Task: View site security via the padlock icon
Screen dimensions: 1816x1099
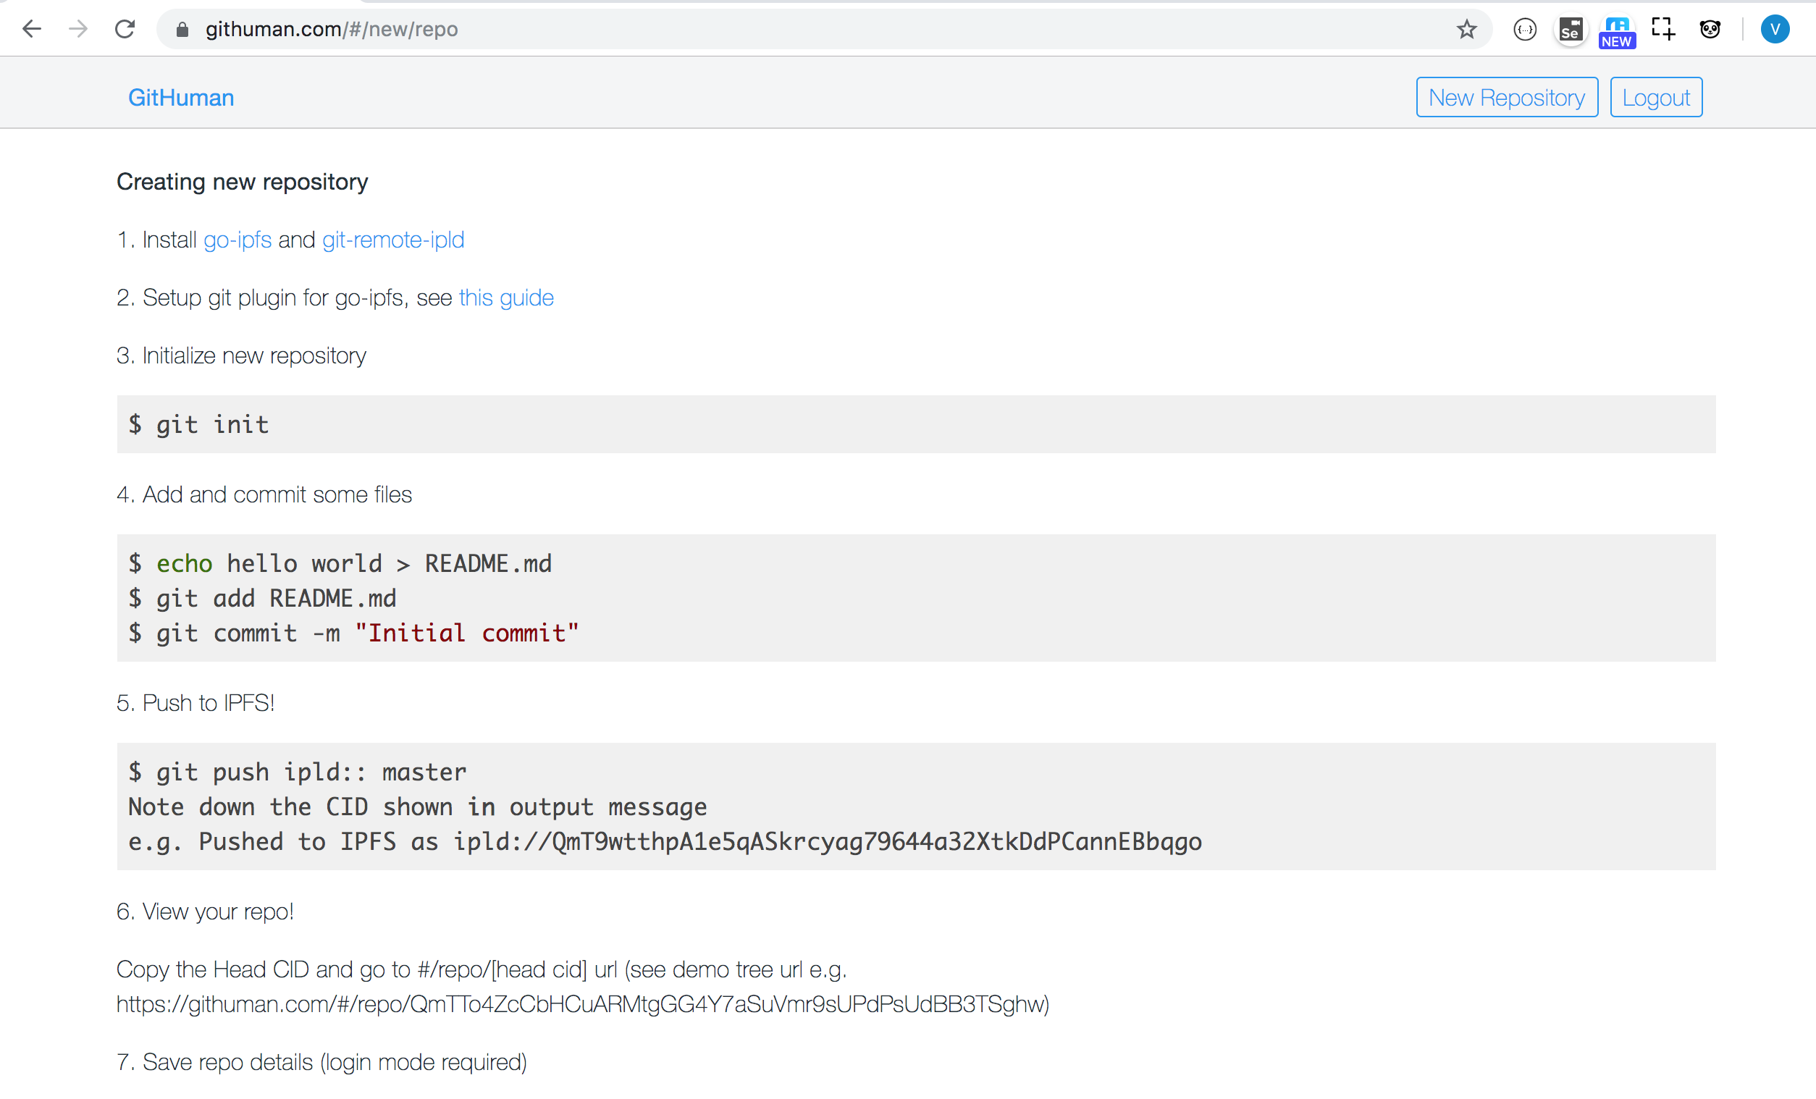Action: 181,30
